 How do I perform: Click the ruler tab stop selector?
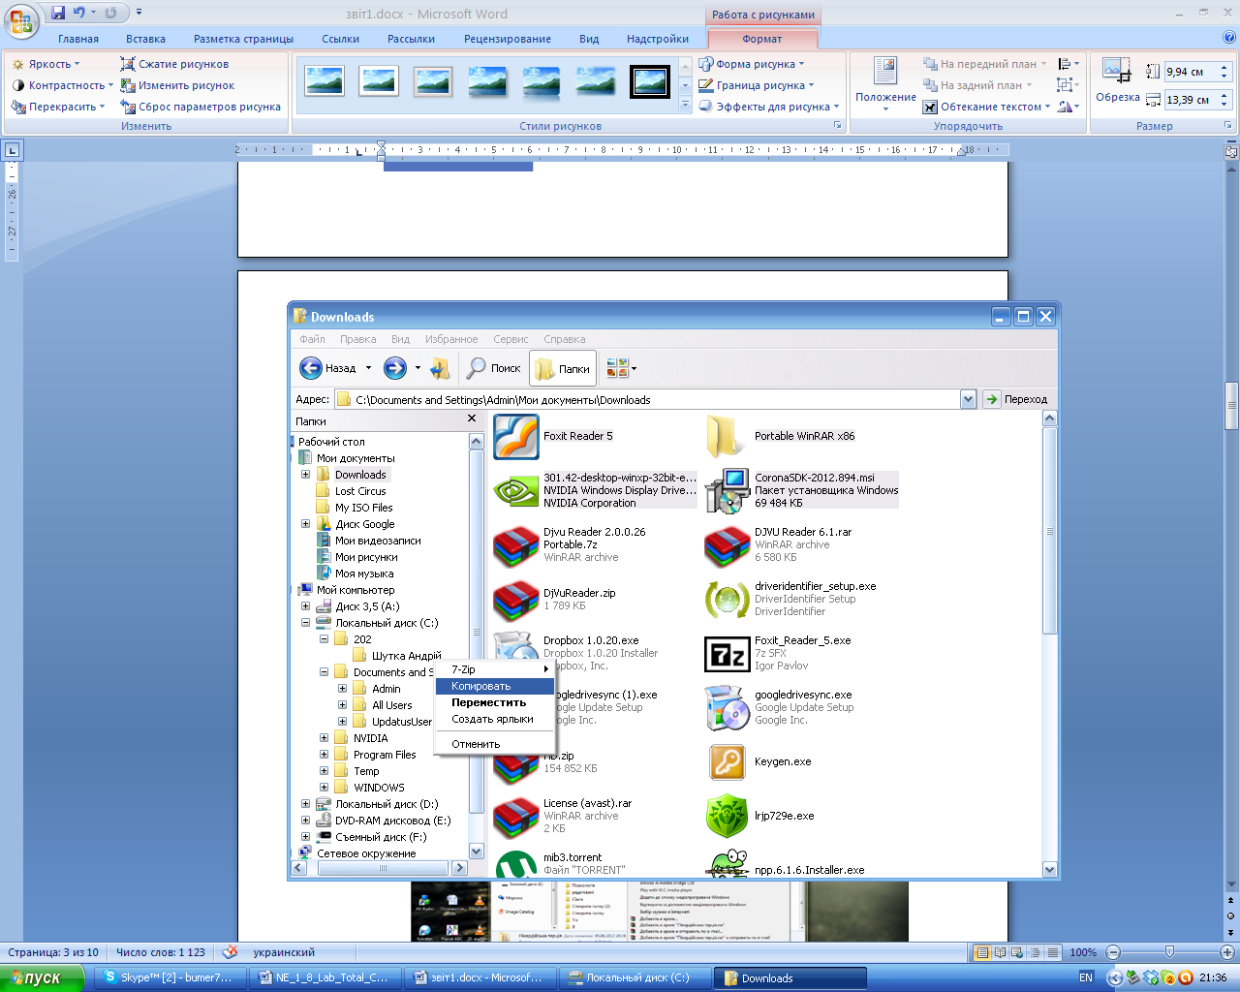click(12, 150)
